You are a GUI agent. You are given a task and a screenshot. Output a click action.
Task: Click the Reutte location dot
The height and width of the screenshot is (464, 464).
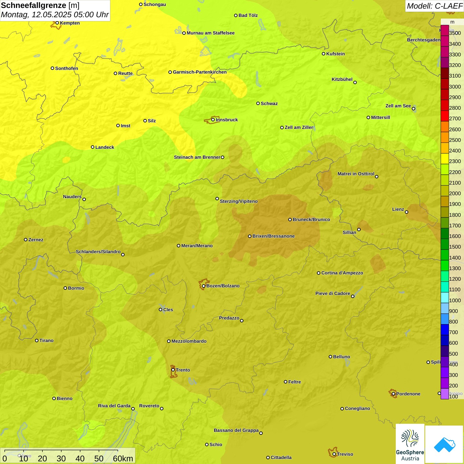coord(115,74)
